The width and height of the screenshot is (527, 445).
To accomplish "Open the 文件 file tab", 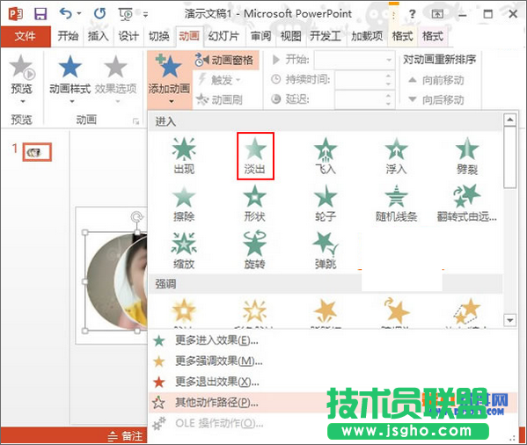I will [26, 36].
